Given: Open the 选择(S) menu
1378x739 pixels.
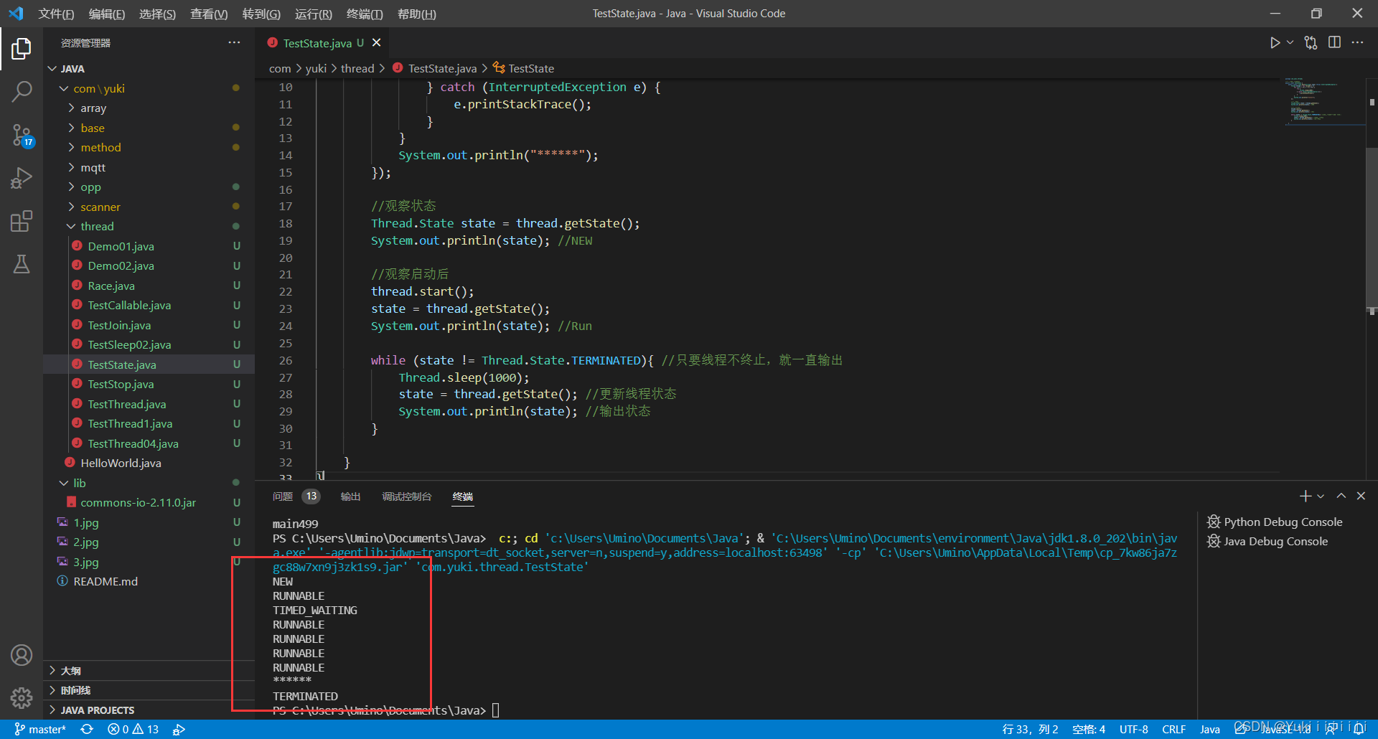Looking at the screenshot, I should pos(157,14).
